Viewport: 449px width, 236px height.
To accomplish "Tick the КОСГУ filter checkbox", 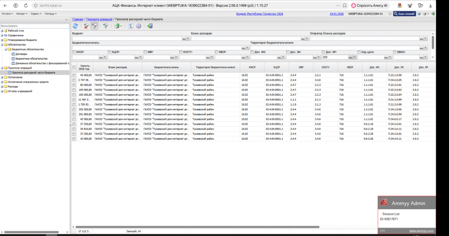I will (181, 52).
